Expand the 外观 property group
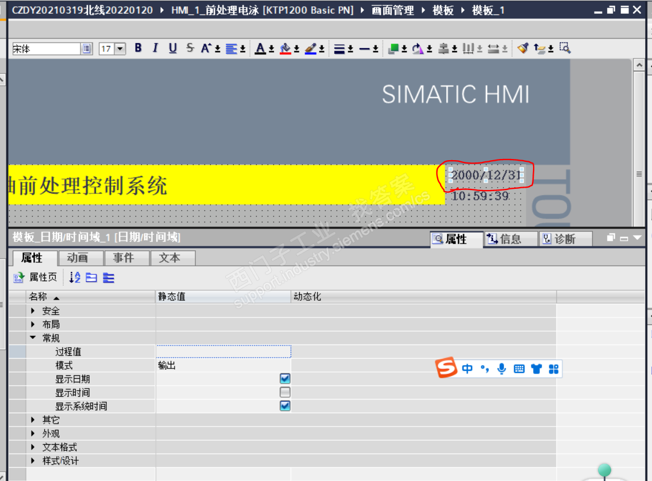652x481 pixels. click(x=33, y=433)
